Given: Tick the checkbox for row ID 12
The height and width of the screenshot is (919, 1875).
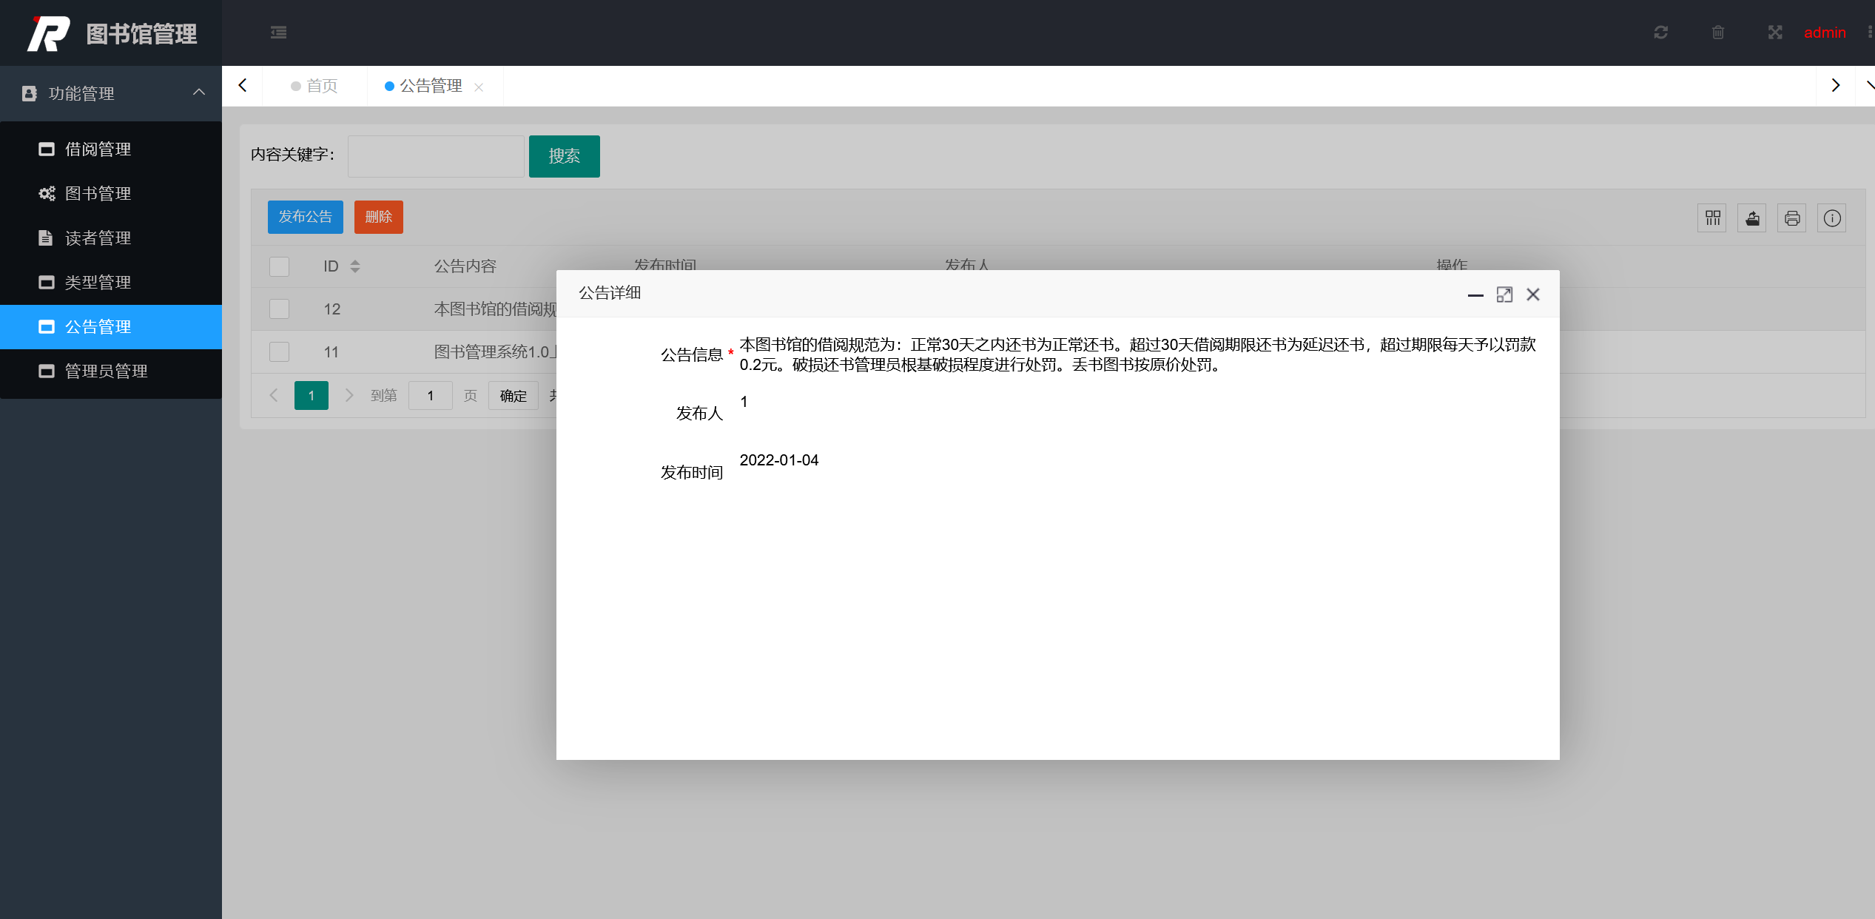Looking at the screenshot, I should coord(279,309).
